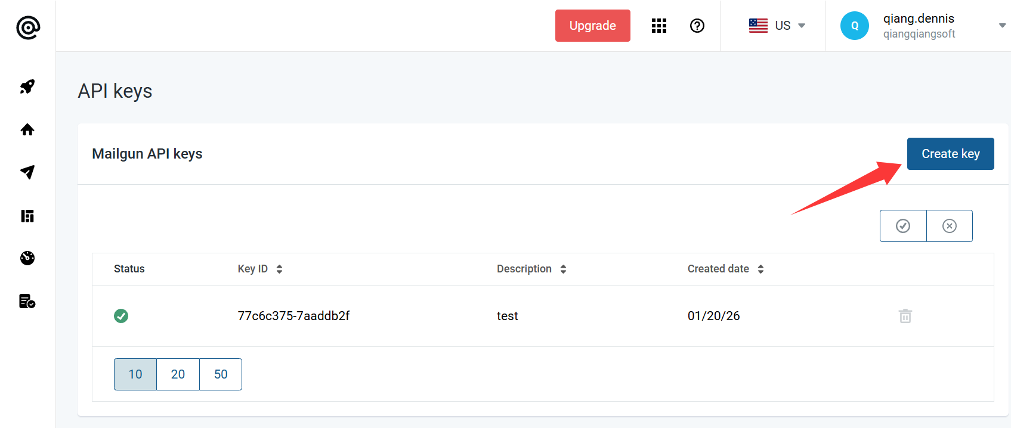Open the apps grid launcher icon
The height and width of the screenshot is (428, 1011).
tap(658, 26)
